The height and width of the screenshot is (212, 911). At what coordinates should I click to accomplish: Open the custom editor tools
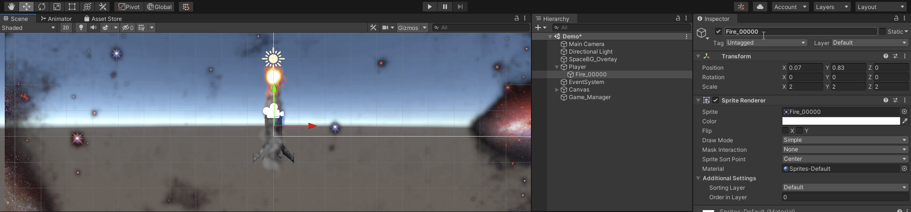pos(102,7)
